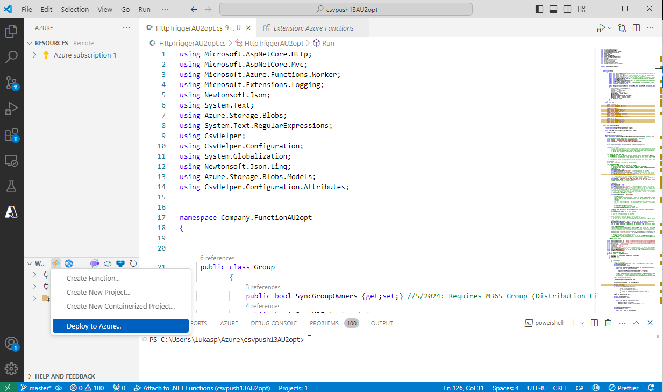Open the Testing flask icon
This screenshot has width=663, height=392.
point(12,186)
